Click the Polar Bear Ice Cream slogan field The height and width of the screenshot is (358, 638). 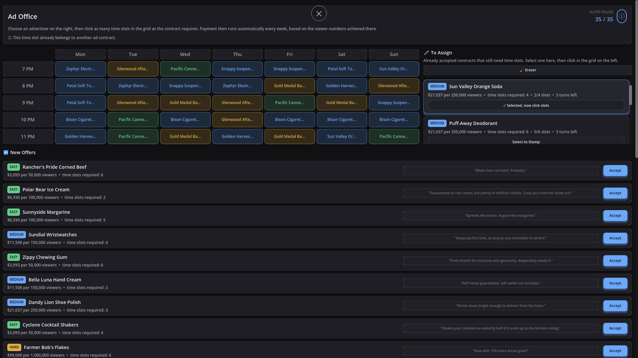click(500, 193)
